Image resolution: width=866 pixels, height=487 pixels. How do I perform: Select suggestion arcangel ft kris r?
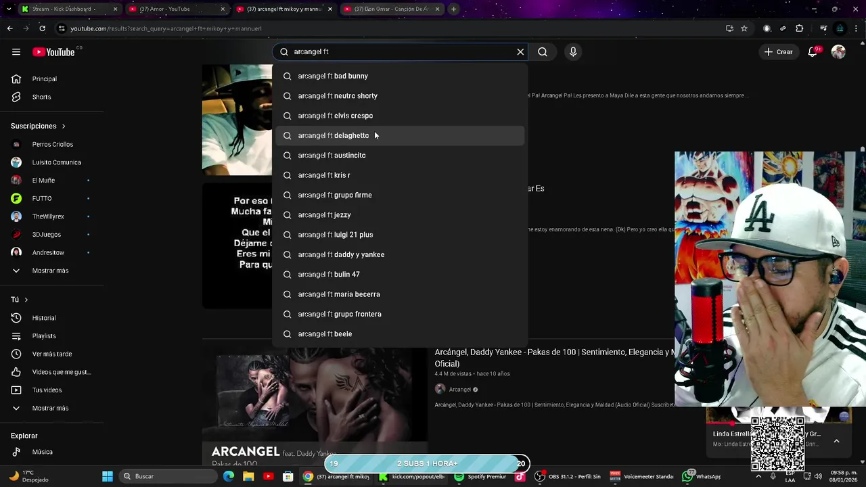click(400, 175)
